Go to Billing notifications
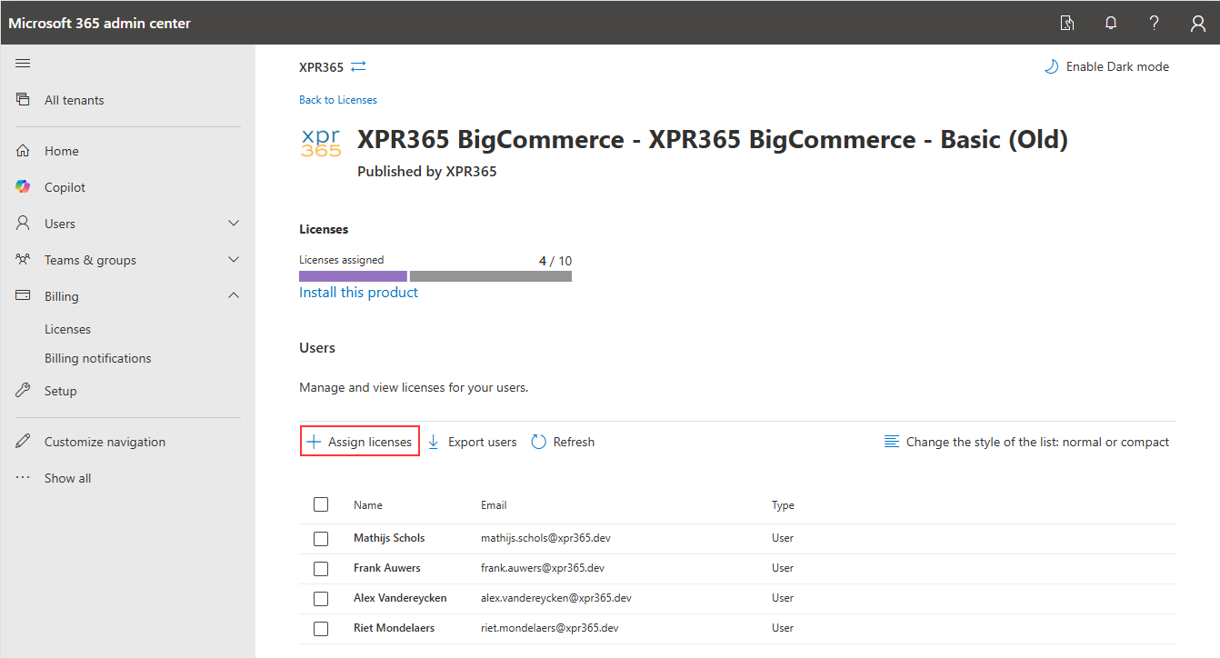This screenshot has height=658, width=1220. click(x=97, y=358)
